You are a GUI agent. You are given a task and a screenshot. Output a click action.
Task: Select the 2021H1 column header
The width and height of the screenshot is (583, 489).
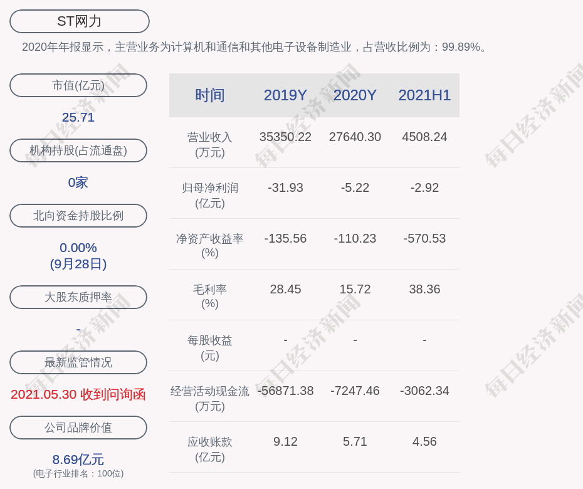424,95
